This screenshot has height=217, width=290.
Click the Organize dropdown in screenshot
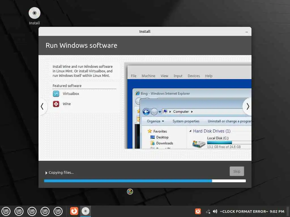click(155, 121)
